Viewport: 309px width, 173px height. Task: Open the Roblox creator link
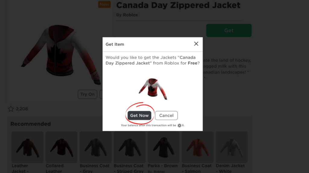(x=130, y=15)
